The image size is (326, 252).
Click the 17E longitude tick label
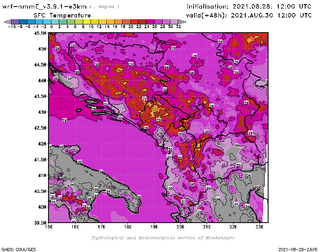point(101,227)
